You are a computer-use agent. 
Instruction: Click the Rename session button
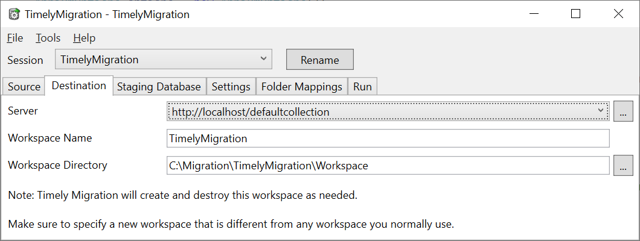[x=319, y=60]
